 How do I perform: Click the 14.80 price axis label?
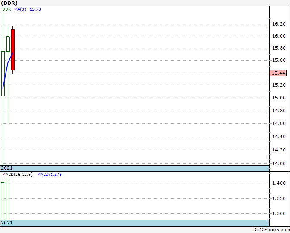pos(279,111)
